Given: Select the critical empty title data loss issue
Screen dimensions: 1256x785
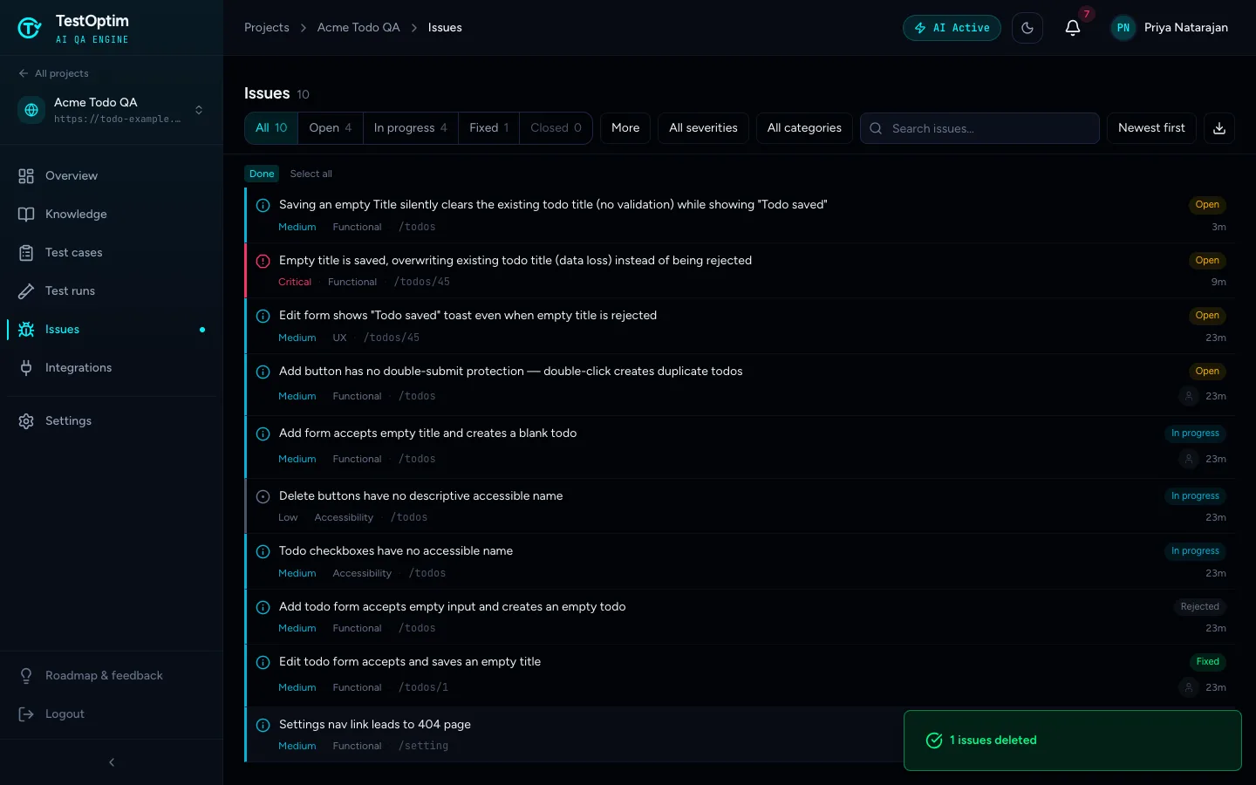Looking at the screenshot, I should pyautogui.click(x=740, y=270).
